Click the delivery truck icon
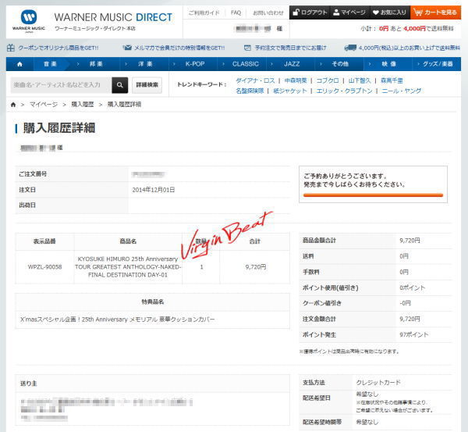The height and width of the screenshot is (432, 468). (x=350, y=48)
